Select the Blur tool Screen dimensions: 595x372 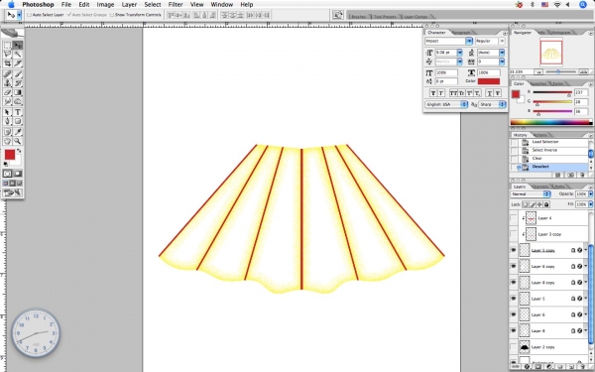tap(7, 101)
